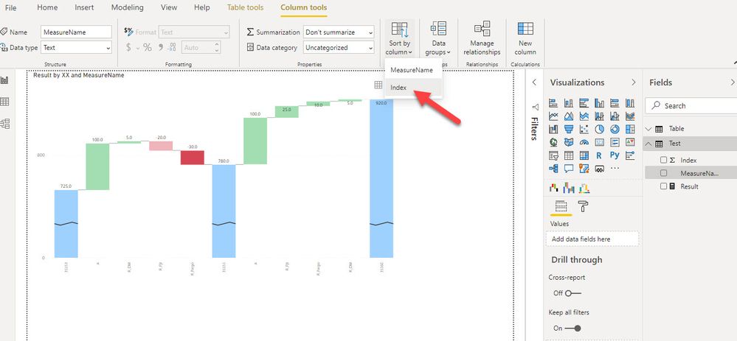This screenshot has width=737, height=341.
Task: Click the Name input field
Action: (x=76, y=32)
